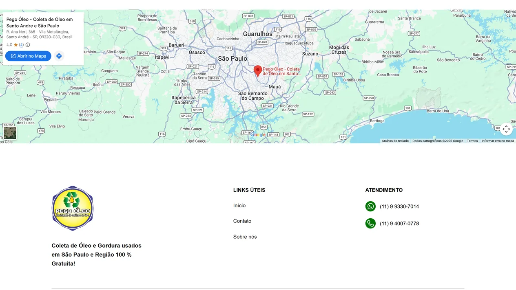
Task: Open directions via blue arrow icon
Action: pos(59,56)
